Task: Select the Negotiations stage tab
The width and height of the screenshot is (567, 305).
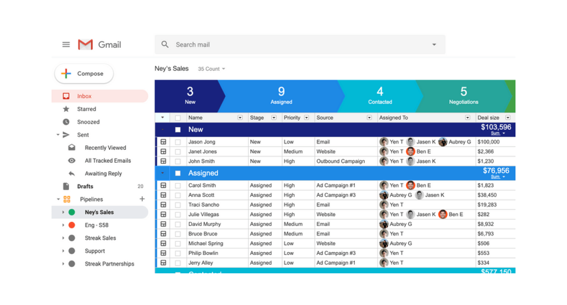Action: (x=464, y=96)
